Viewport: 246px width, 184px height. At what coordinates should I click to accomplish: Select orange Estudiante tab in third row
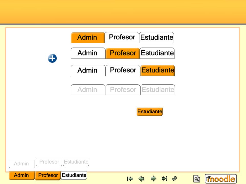158,71
